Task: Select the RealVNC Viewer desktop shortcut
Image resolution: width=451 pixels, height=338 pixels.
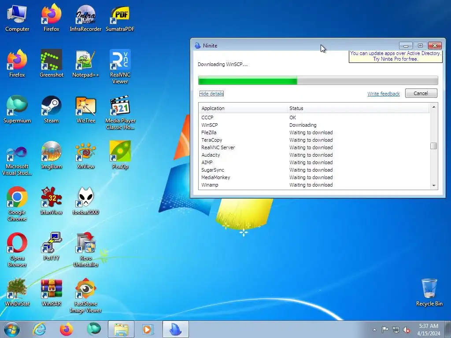Action: pyautogui.click(x=120, y=67)
